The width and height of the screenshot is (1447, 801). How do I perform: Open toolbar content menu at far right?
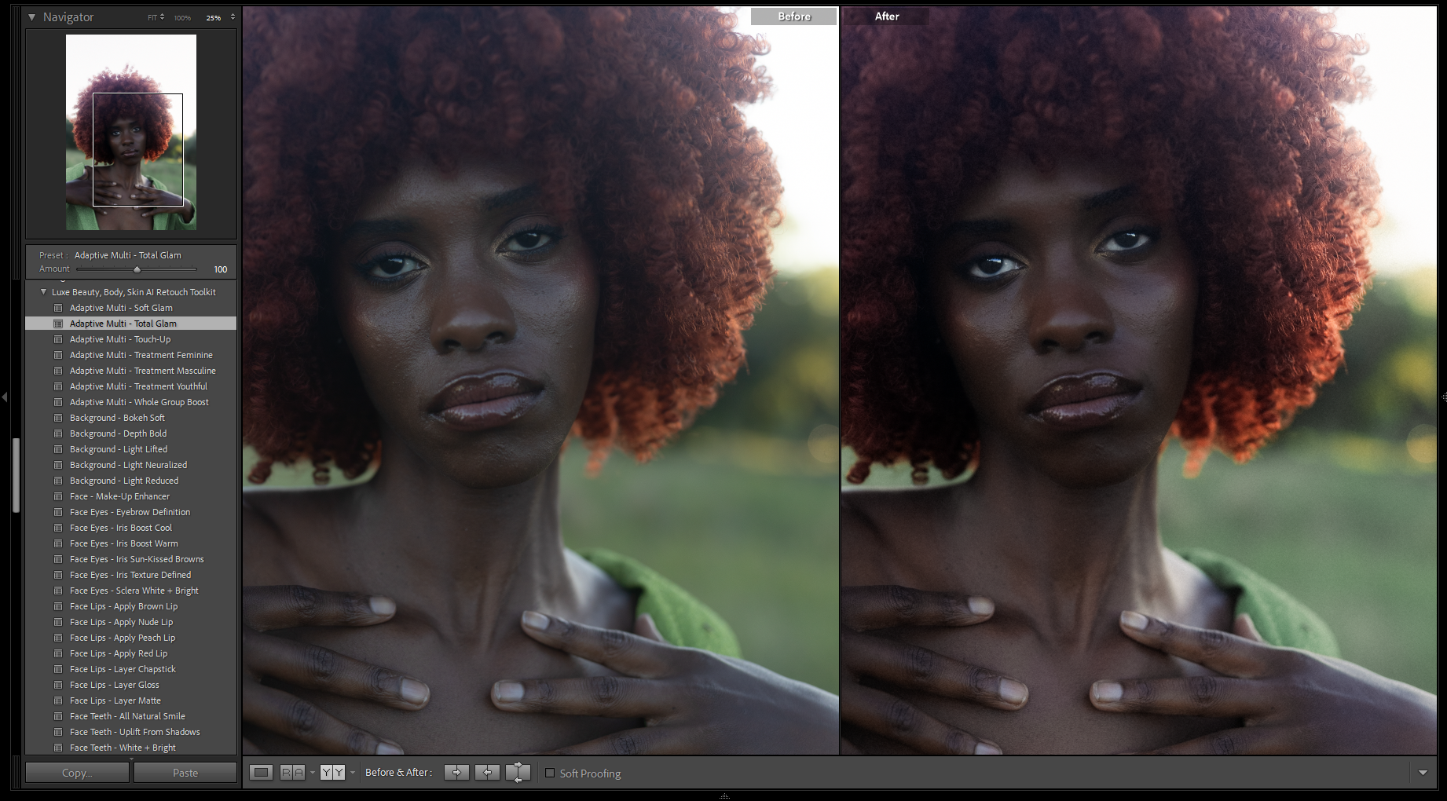[x=1423, y=774]
